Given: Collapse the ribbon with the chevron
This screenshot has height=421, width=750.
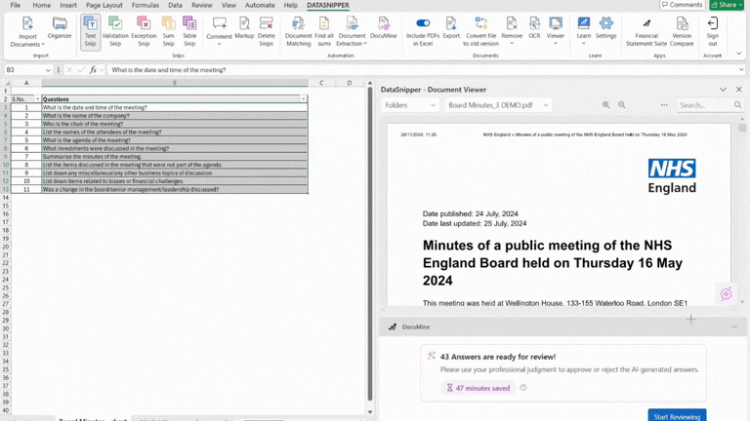Looking at the screenshot, I should [738, 54].
